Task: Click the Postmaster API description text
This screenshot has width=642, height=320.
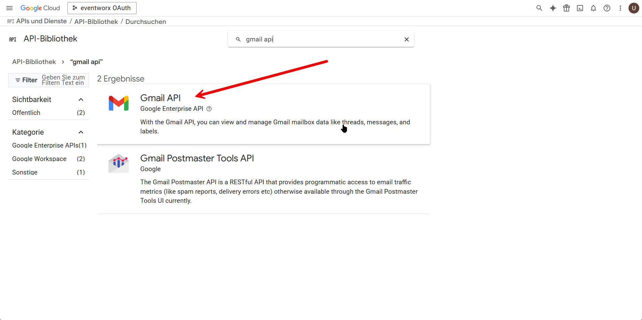Action: 279,191
